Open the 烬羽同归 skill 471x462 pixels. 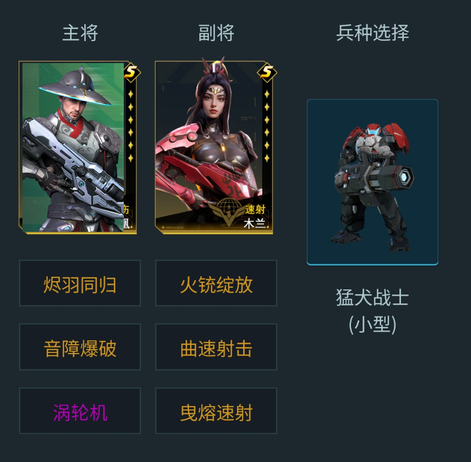pyautogui.click(x=80, y=283)
